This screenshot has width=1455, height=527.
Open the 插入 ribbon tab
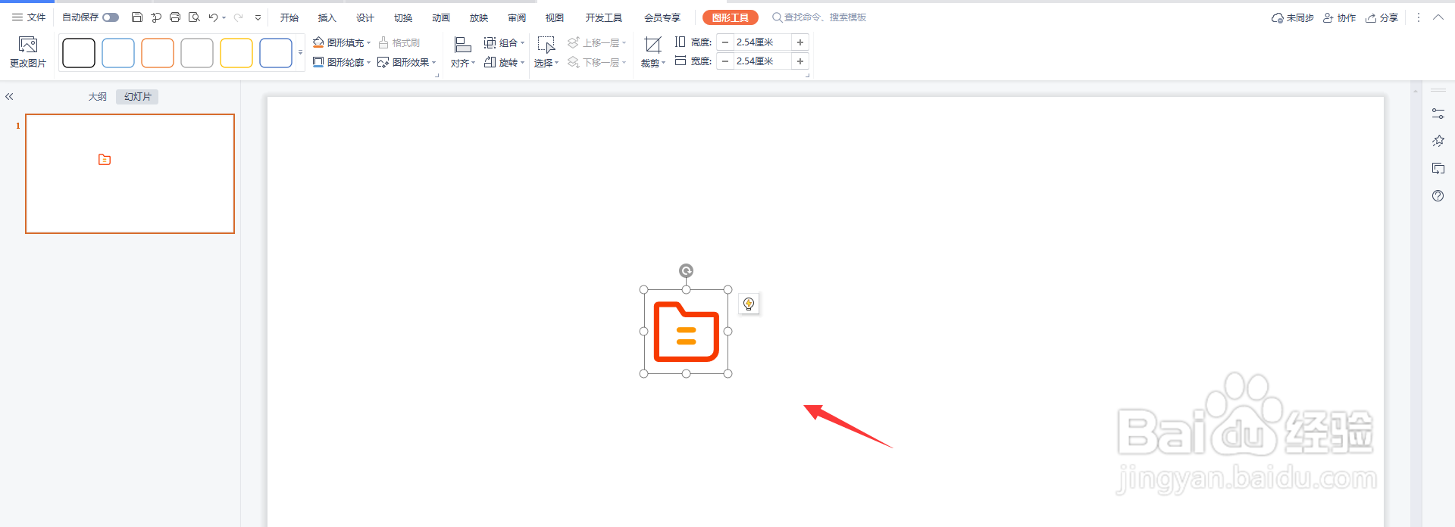point(327,17)
